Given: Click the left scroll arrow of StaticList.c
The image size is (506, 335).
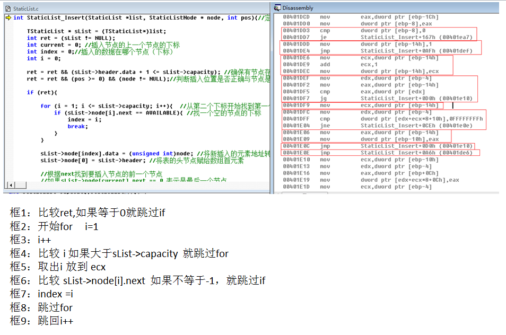Looking at the screenshot, I should coord(11,185).
